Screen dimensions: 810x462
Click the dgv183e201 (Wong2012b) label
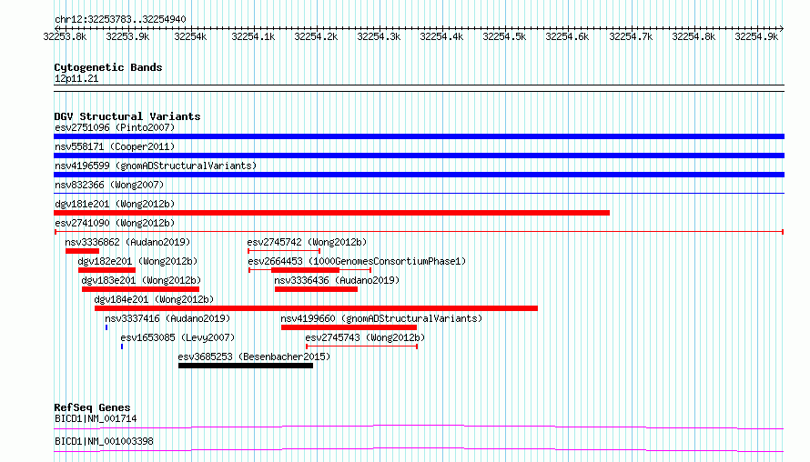pos(141,280)
